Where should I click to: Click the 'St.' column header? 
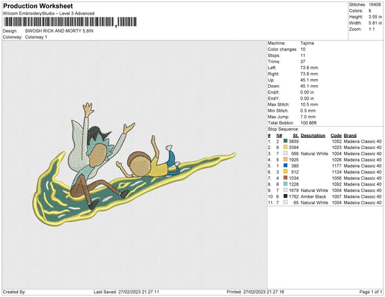(x=296, y=136)
